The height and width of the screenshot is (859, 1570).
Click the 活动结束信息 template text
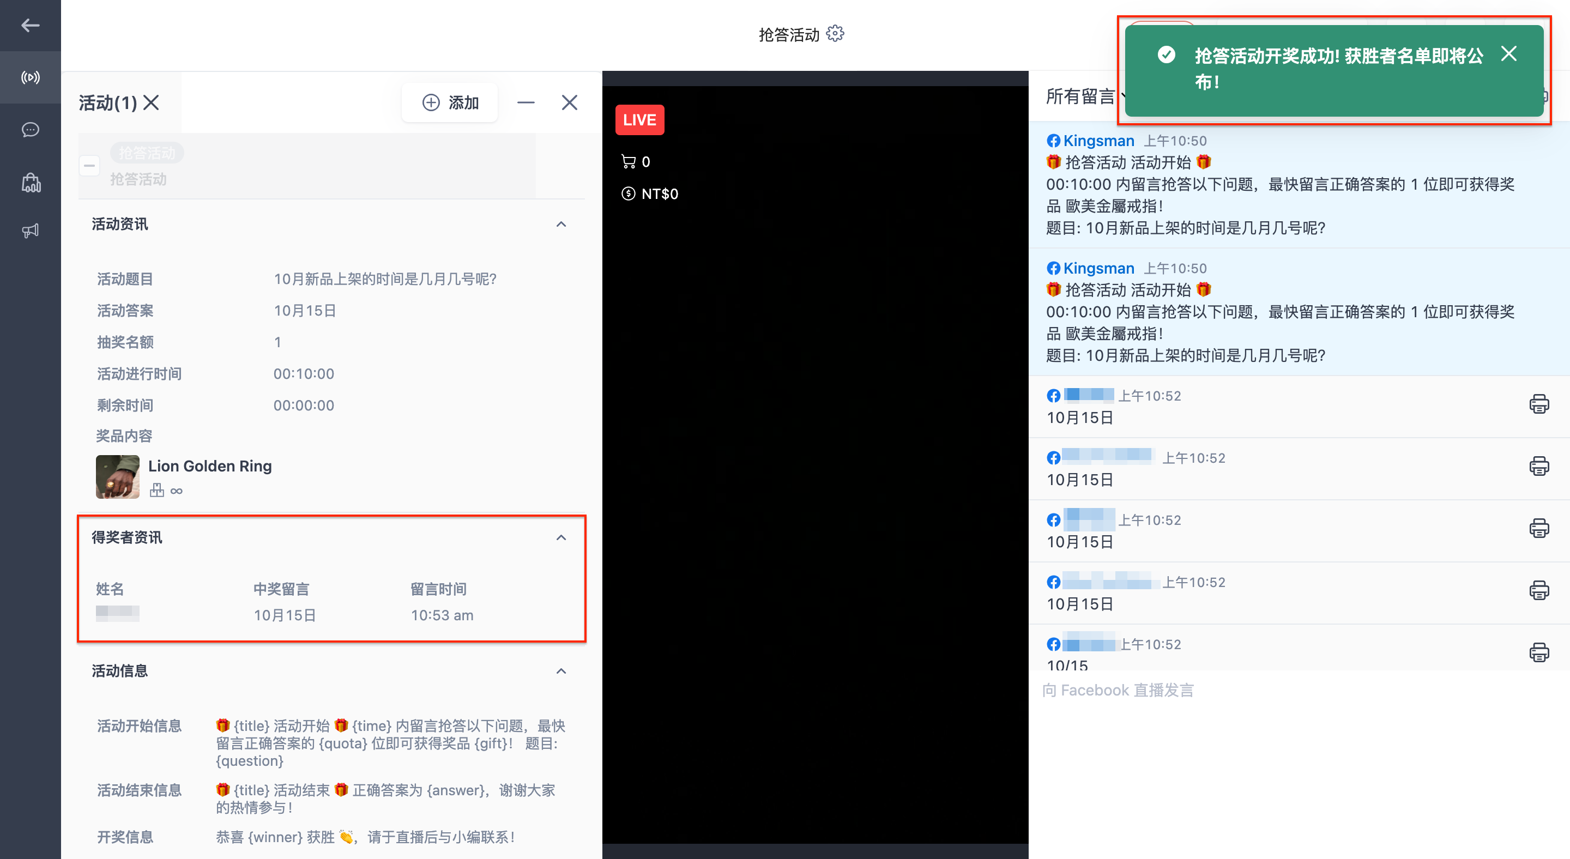tap(385, 798)
